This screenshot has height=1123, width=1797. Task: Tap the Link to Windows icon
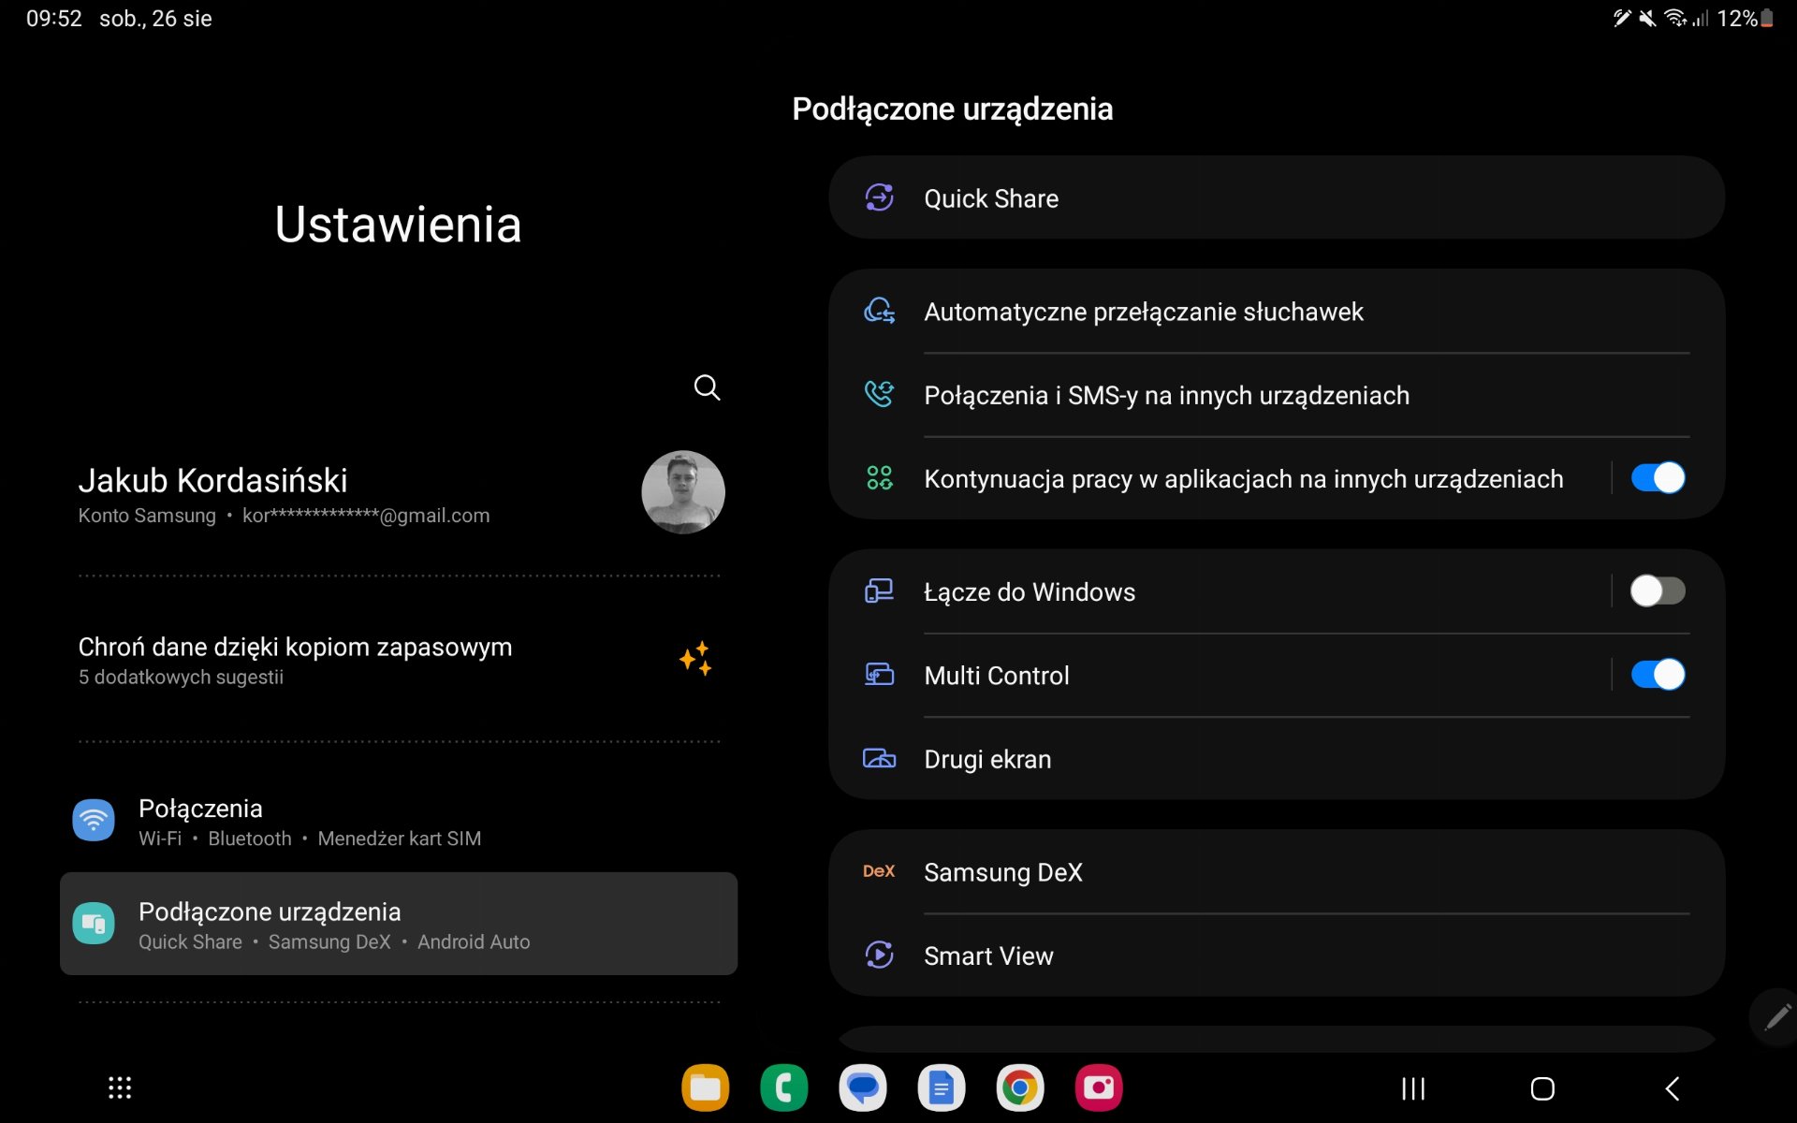coord(879,591)
